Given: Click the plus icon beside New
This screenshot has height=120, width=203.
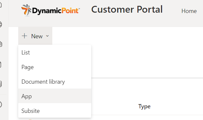Looking at the screenshot, I should (24, 36).
